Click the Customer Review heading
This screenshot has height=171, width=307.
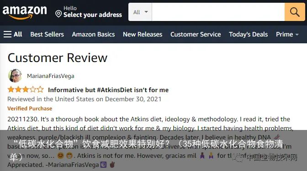58,58
